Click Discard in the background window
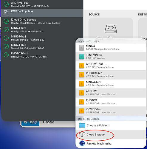Screen dimensions: 147x149 pos(49,122)
